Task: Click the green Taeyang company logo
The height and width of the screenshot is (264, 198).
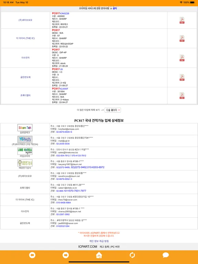Action: point(25,163)
